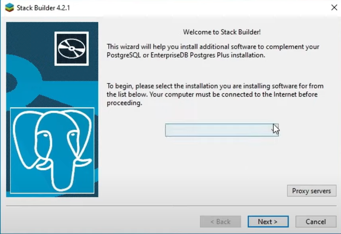The width and height of the screenshot is (341, 234).
Task: Click the Stack Builder title bar icon
Action: 9,8
